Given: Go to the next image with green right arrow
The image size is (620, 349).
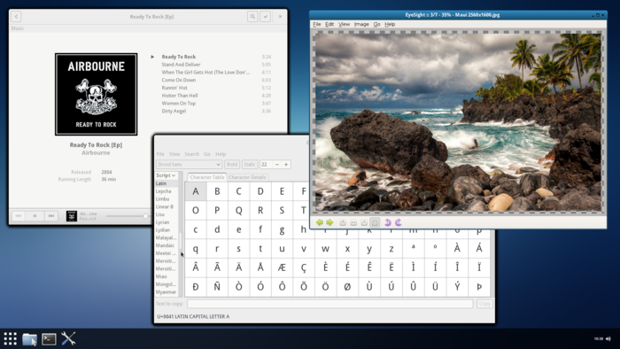Looking at the screenshot, I should coord(329,222).
